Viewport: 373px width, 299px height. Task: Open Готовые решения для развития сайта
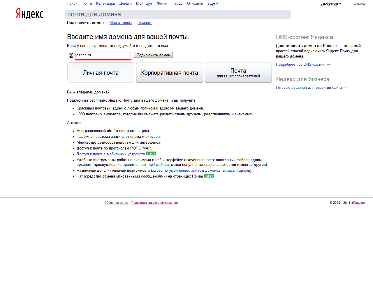[x=309, y=88]
